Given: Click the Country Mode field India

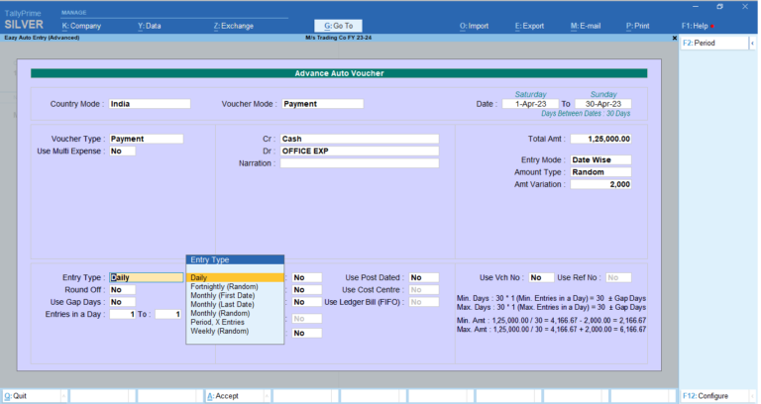Looking at the screenshot, I should pos(150,104).
